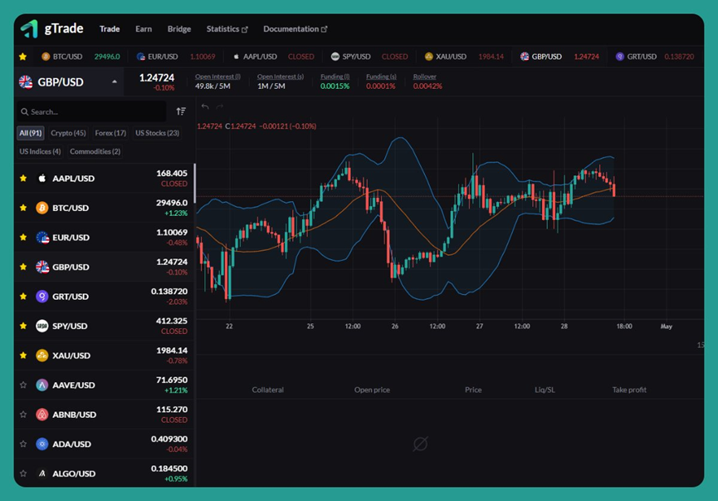Switch to the Crypto (45) filter tab
The height and width of the screenshot is (501, 718).
pyautogui.click(x=68, y=133)
